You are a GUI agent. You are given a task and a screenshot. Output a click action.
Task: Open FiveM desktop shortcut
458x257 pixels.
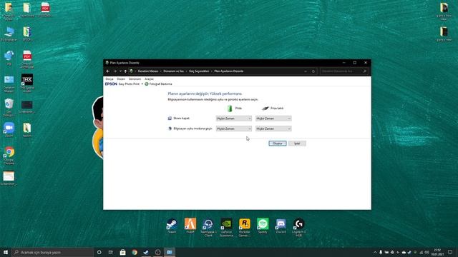(190, 226)
